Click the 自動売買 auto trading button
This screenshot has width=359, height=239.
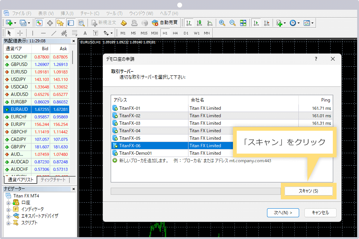point(165,23)
